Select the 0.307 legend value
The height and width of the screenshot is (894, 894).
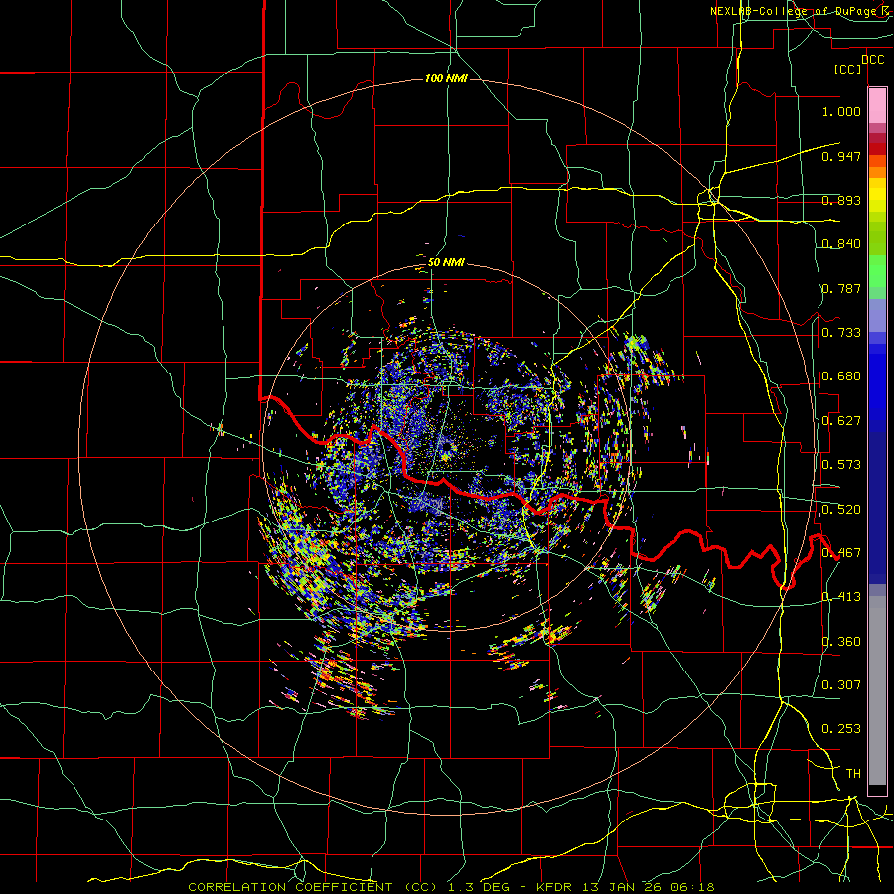click(x=841, y=685)
